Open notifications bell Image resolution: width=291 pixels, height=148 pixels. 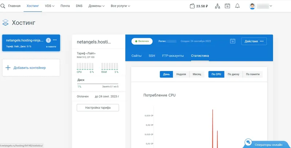point(237,6)
